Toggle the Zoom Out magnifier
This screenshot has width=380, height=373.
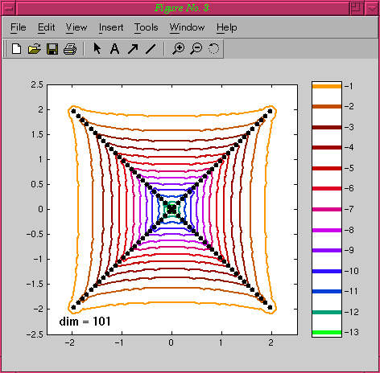(196, 49)
